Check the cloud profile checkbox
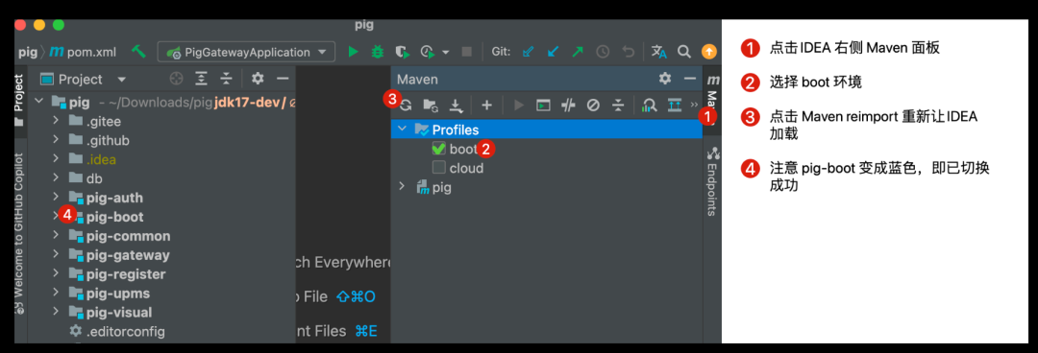Screen dimensions: 1038x353 coord(438,168)
